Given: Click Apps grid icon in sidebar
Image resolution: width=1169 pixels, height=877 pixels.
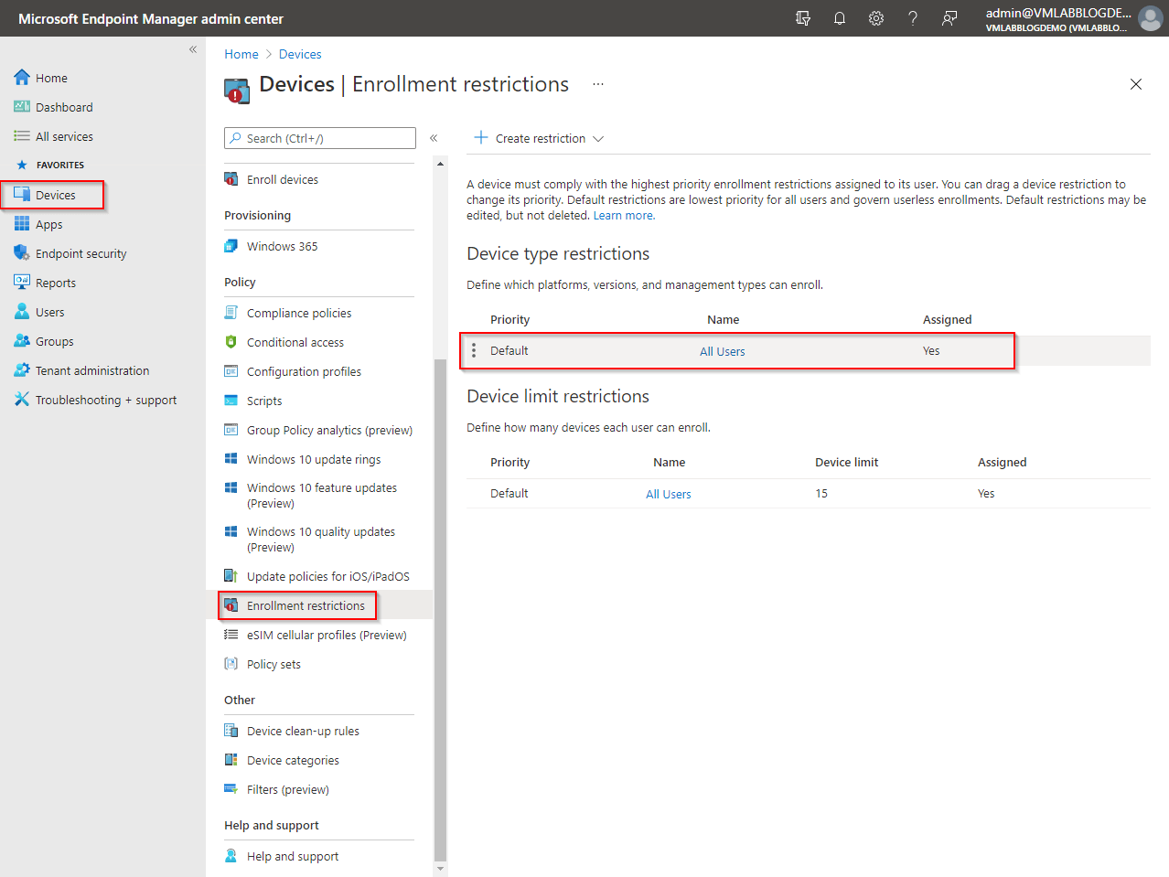Looking at the screenshot, I should coord(22,224).
